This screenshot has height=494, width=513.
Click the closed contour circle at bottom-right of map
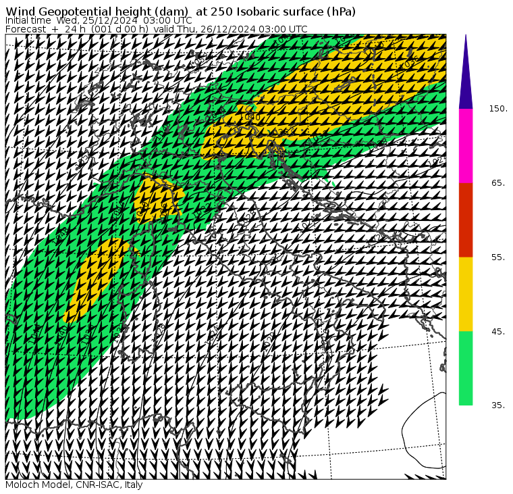[424, 430]
